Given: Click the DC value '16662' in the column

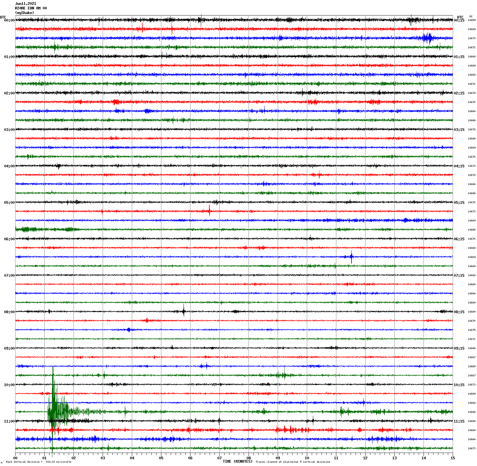Looking at the screenshot, I should tap(472, 403).
